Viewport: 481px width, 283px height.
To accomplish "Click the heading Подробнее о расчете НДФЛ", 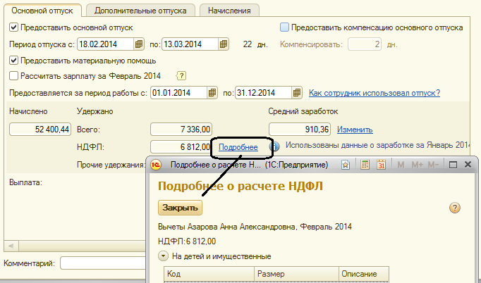I will 240,186.
